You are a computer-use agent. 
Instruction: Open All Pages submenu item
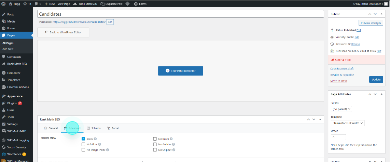coord(8,43)
